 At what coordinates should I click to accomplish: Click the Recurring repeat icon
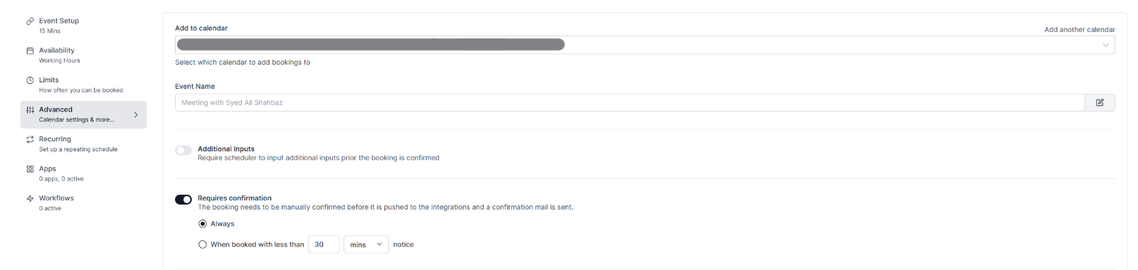point(30,139)
